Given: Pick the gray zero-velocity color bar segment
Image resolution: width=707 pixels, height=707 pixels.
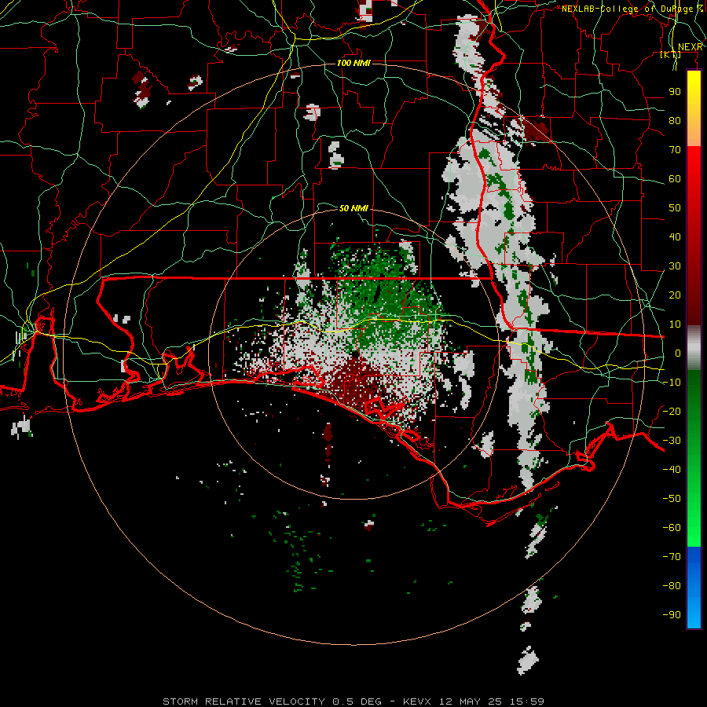Looking at the screenshot, I should point(694,347).
